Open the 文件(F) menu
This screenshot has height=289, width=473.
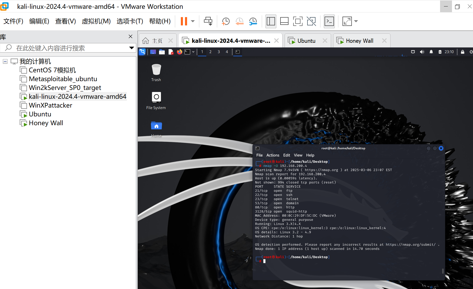pyautogui.click(x=13, y=21)
